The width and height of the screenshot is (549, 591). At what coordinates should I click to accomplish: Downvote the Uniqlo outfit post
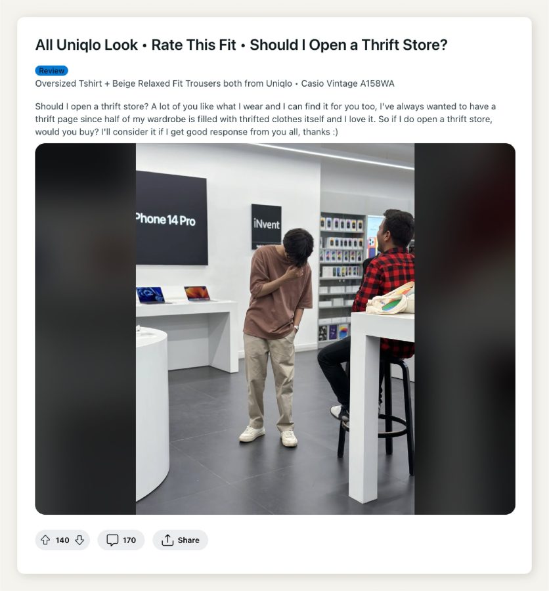point(79,540)
